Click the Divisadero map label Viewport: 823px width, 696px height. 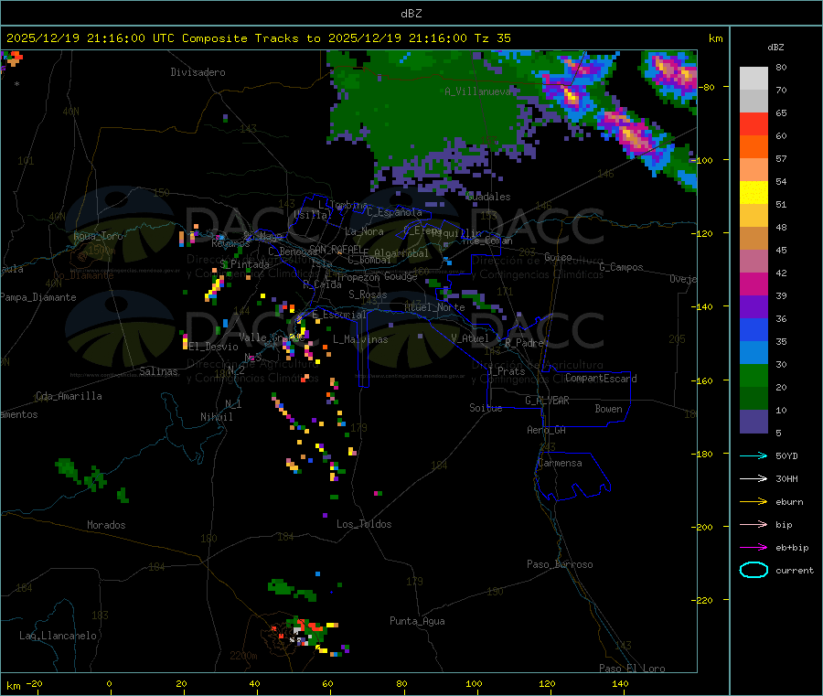pyautogui.click(x=198, y=72)
